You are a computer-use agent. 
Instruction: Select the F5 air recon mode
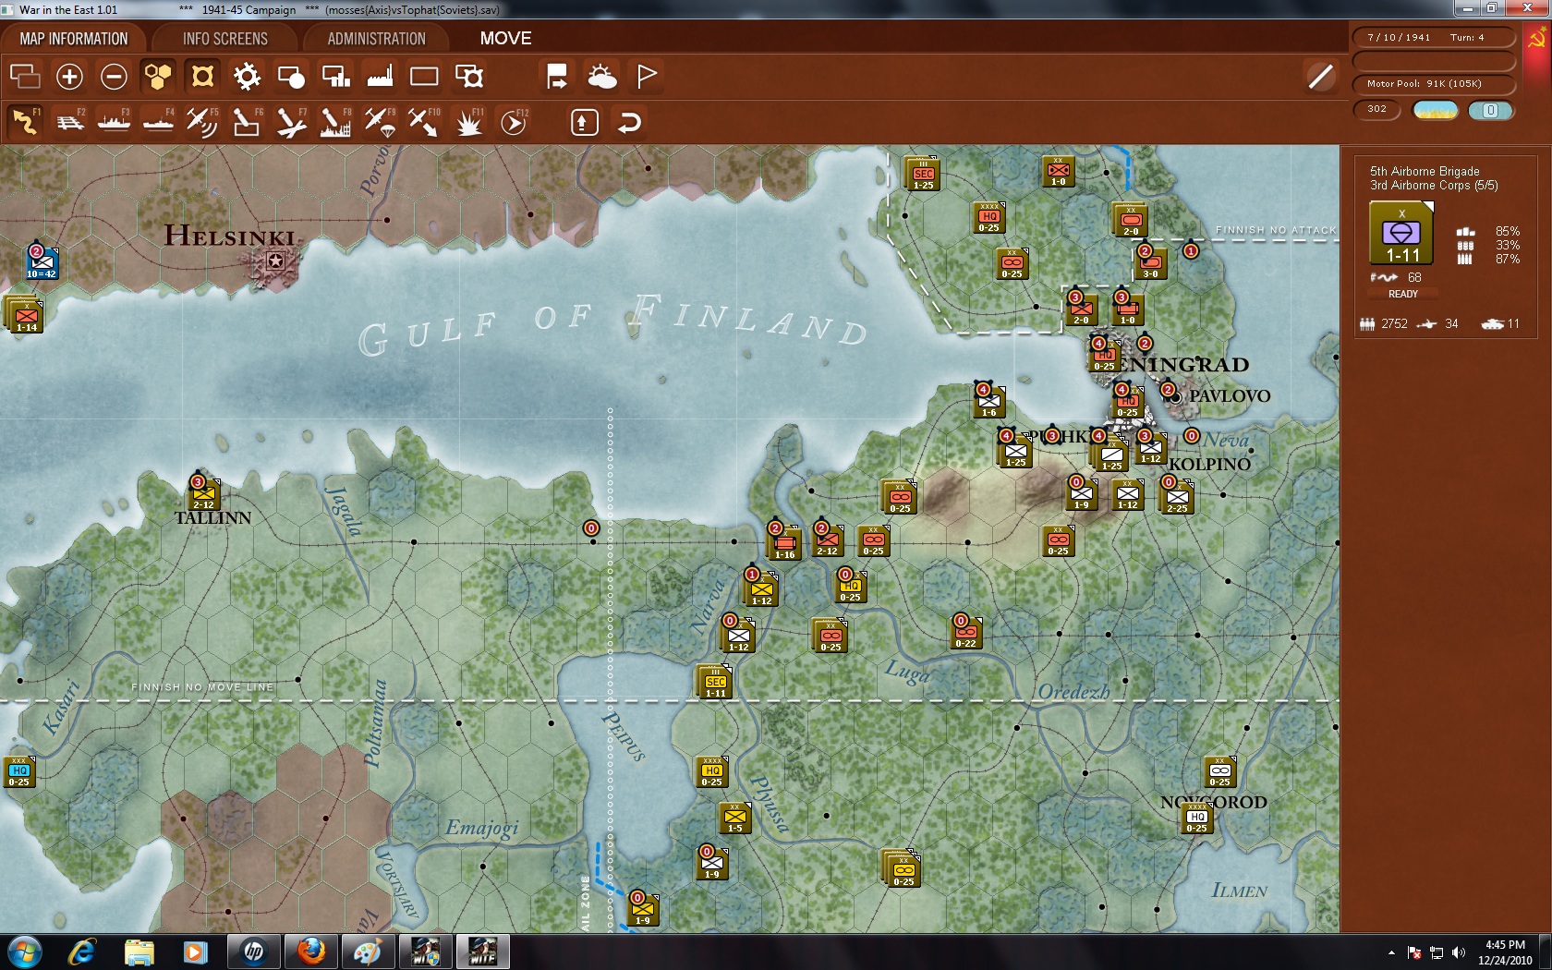[202, 122]
